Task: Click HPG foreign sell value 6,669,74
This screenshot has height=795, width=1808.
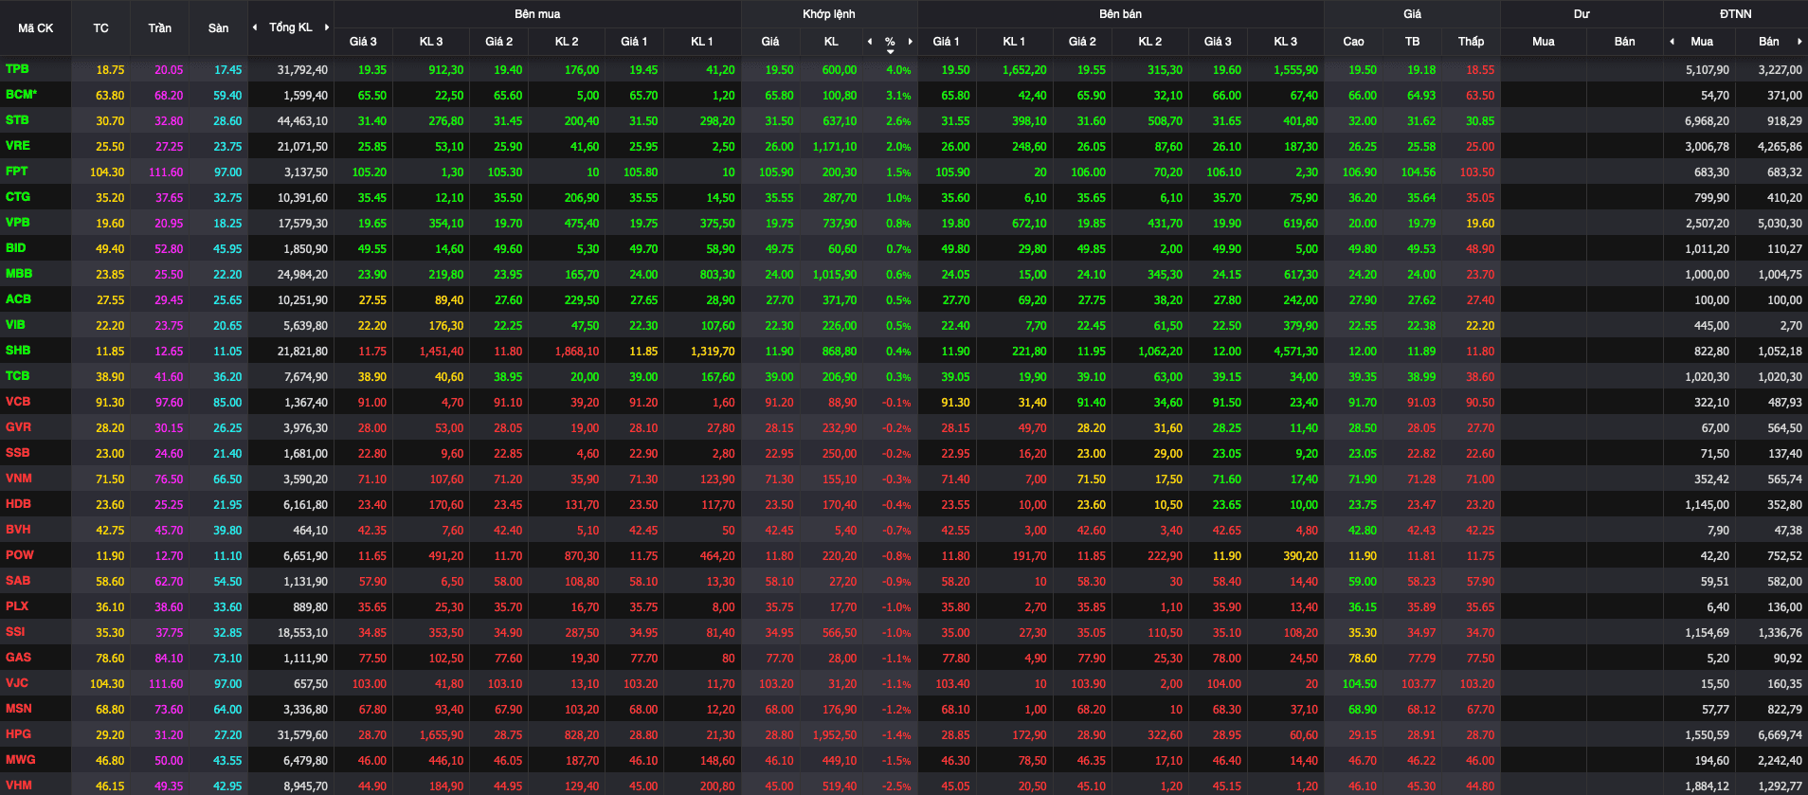Action: coord(1780,735)
